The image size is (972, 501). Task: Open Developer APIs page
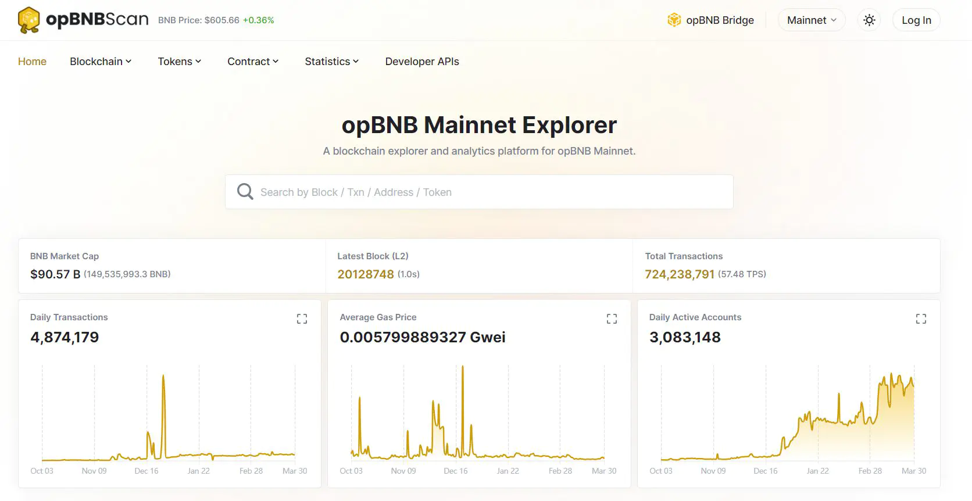422,62
